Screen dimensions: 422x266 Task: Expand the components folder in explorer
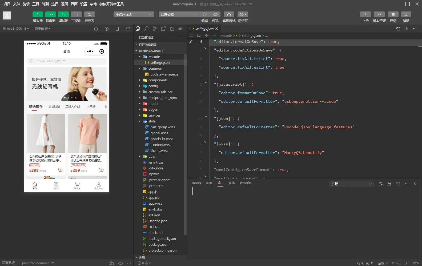(158, 80)
